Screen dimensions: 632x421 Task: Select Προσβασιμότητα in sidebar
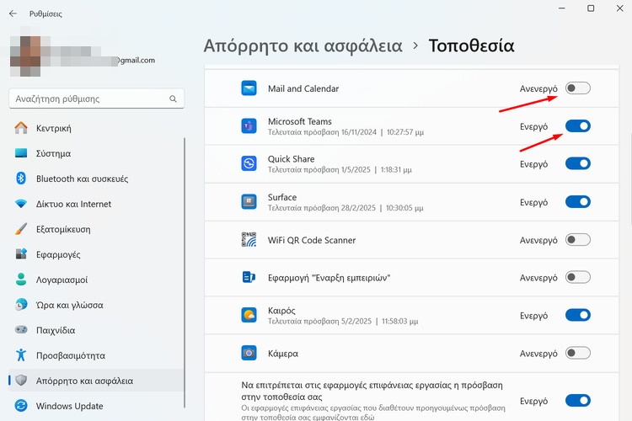point(96,355)
